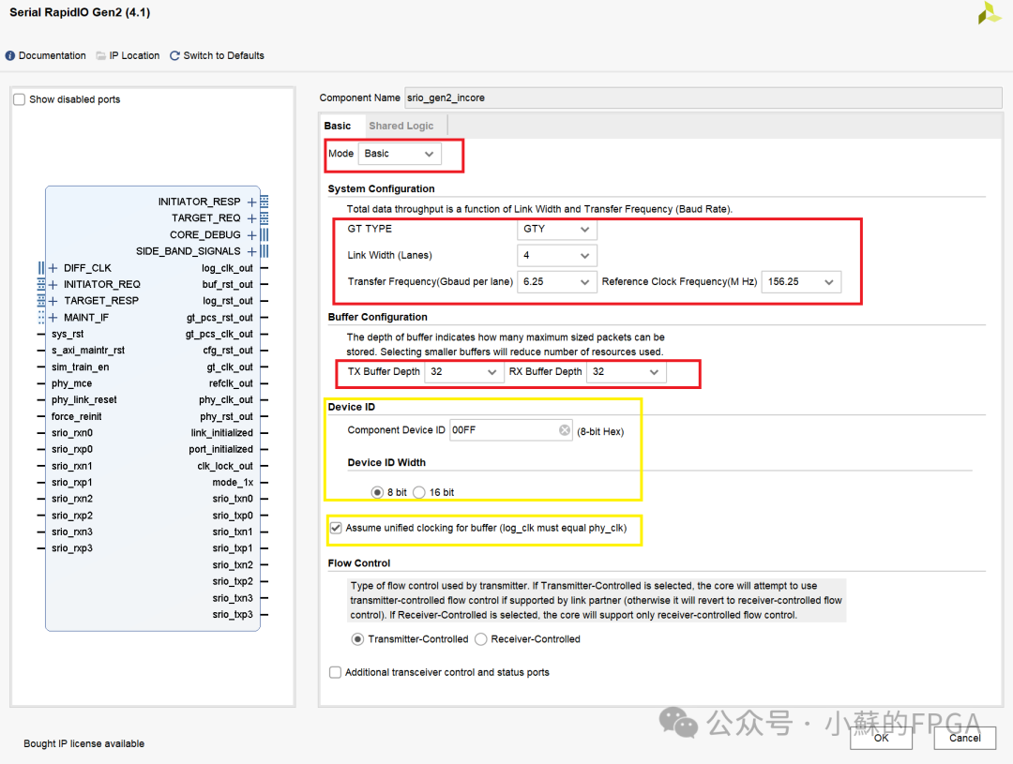Expand the DIFF_CLK port plus icon
The image size is (1013, 764).
pos(53,268)
